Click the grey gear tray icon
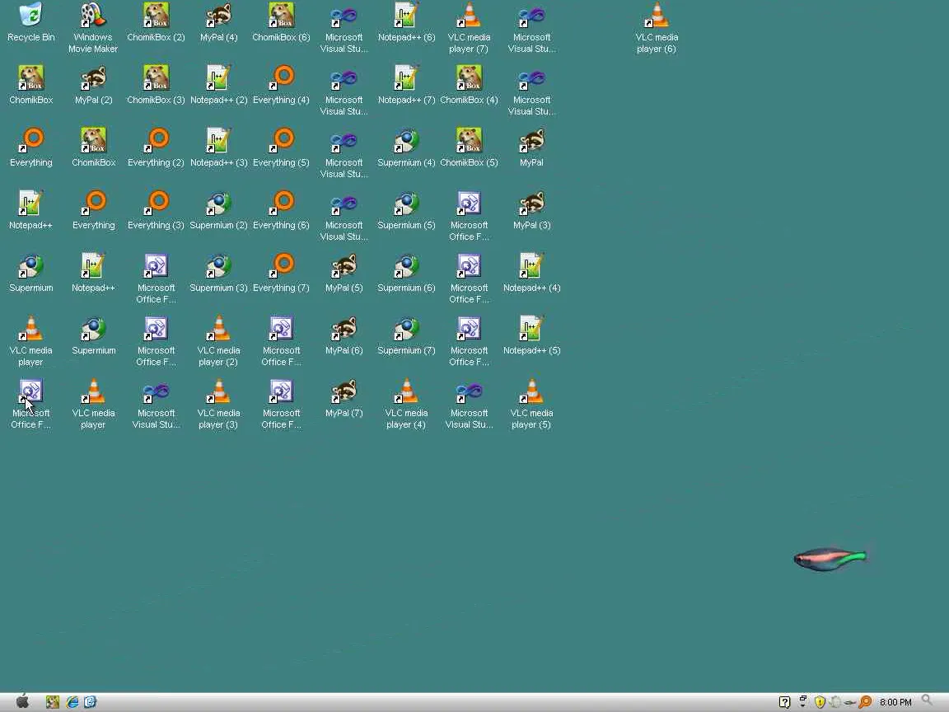 click(x=835, y=702)
